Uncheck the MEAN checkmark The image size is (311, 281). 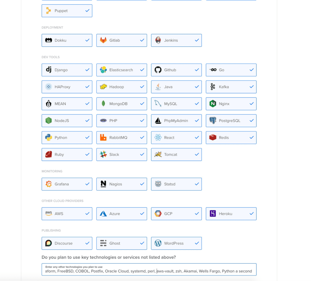coord(87,104)
